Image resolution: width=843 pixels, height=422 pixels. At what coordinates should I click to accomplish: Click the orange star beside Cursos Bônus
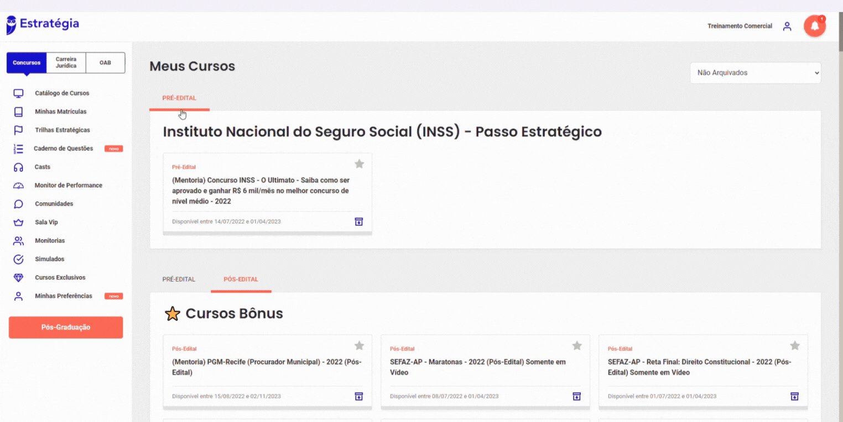(x=173, y=314)
